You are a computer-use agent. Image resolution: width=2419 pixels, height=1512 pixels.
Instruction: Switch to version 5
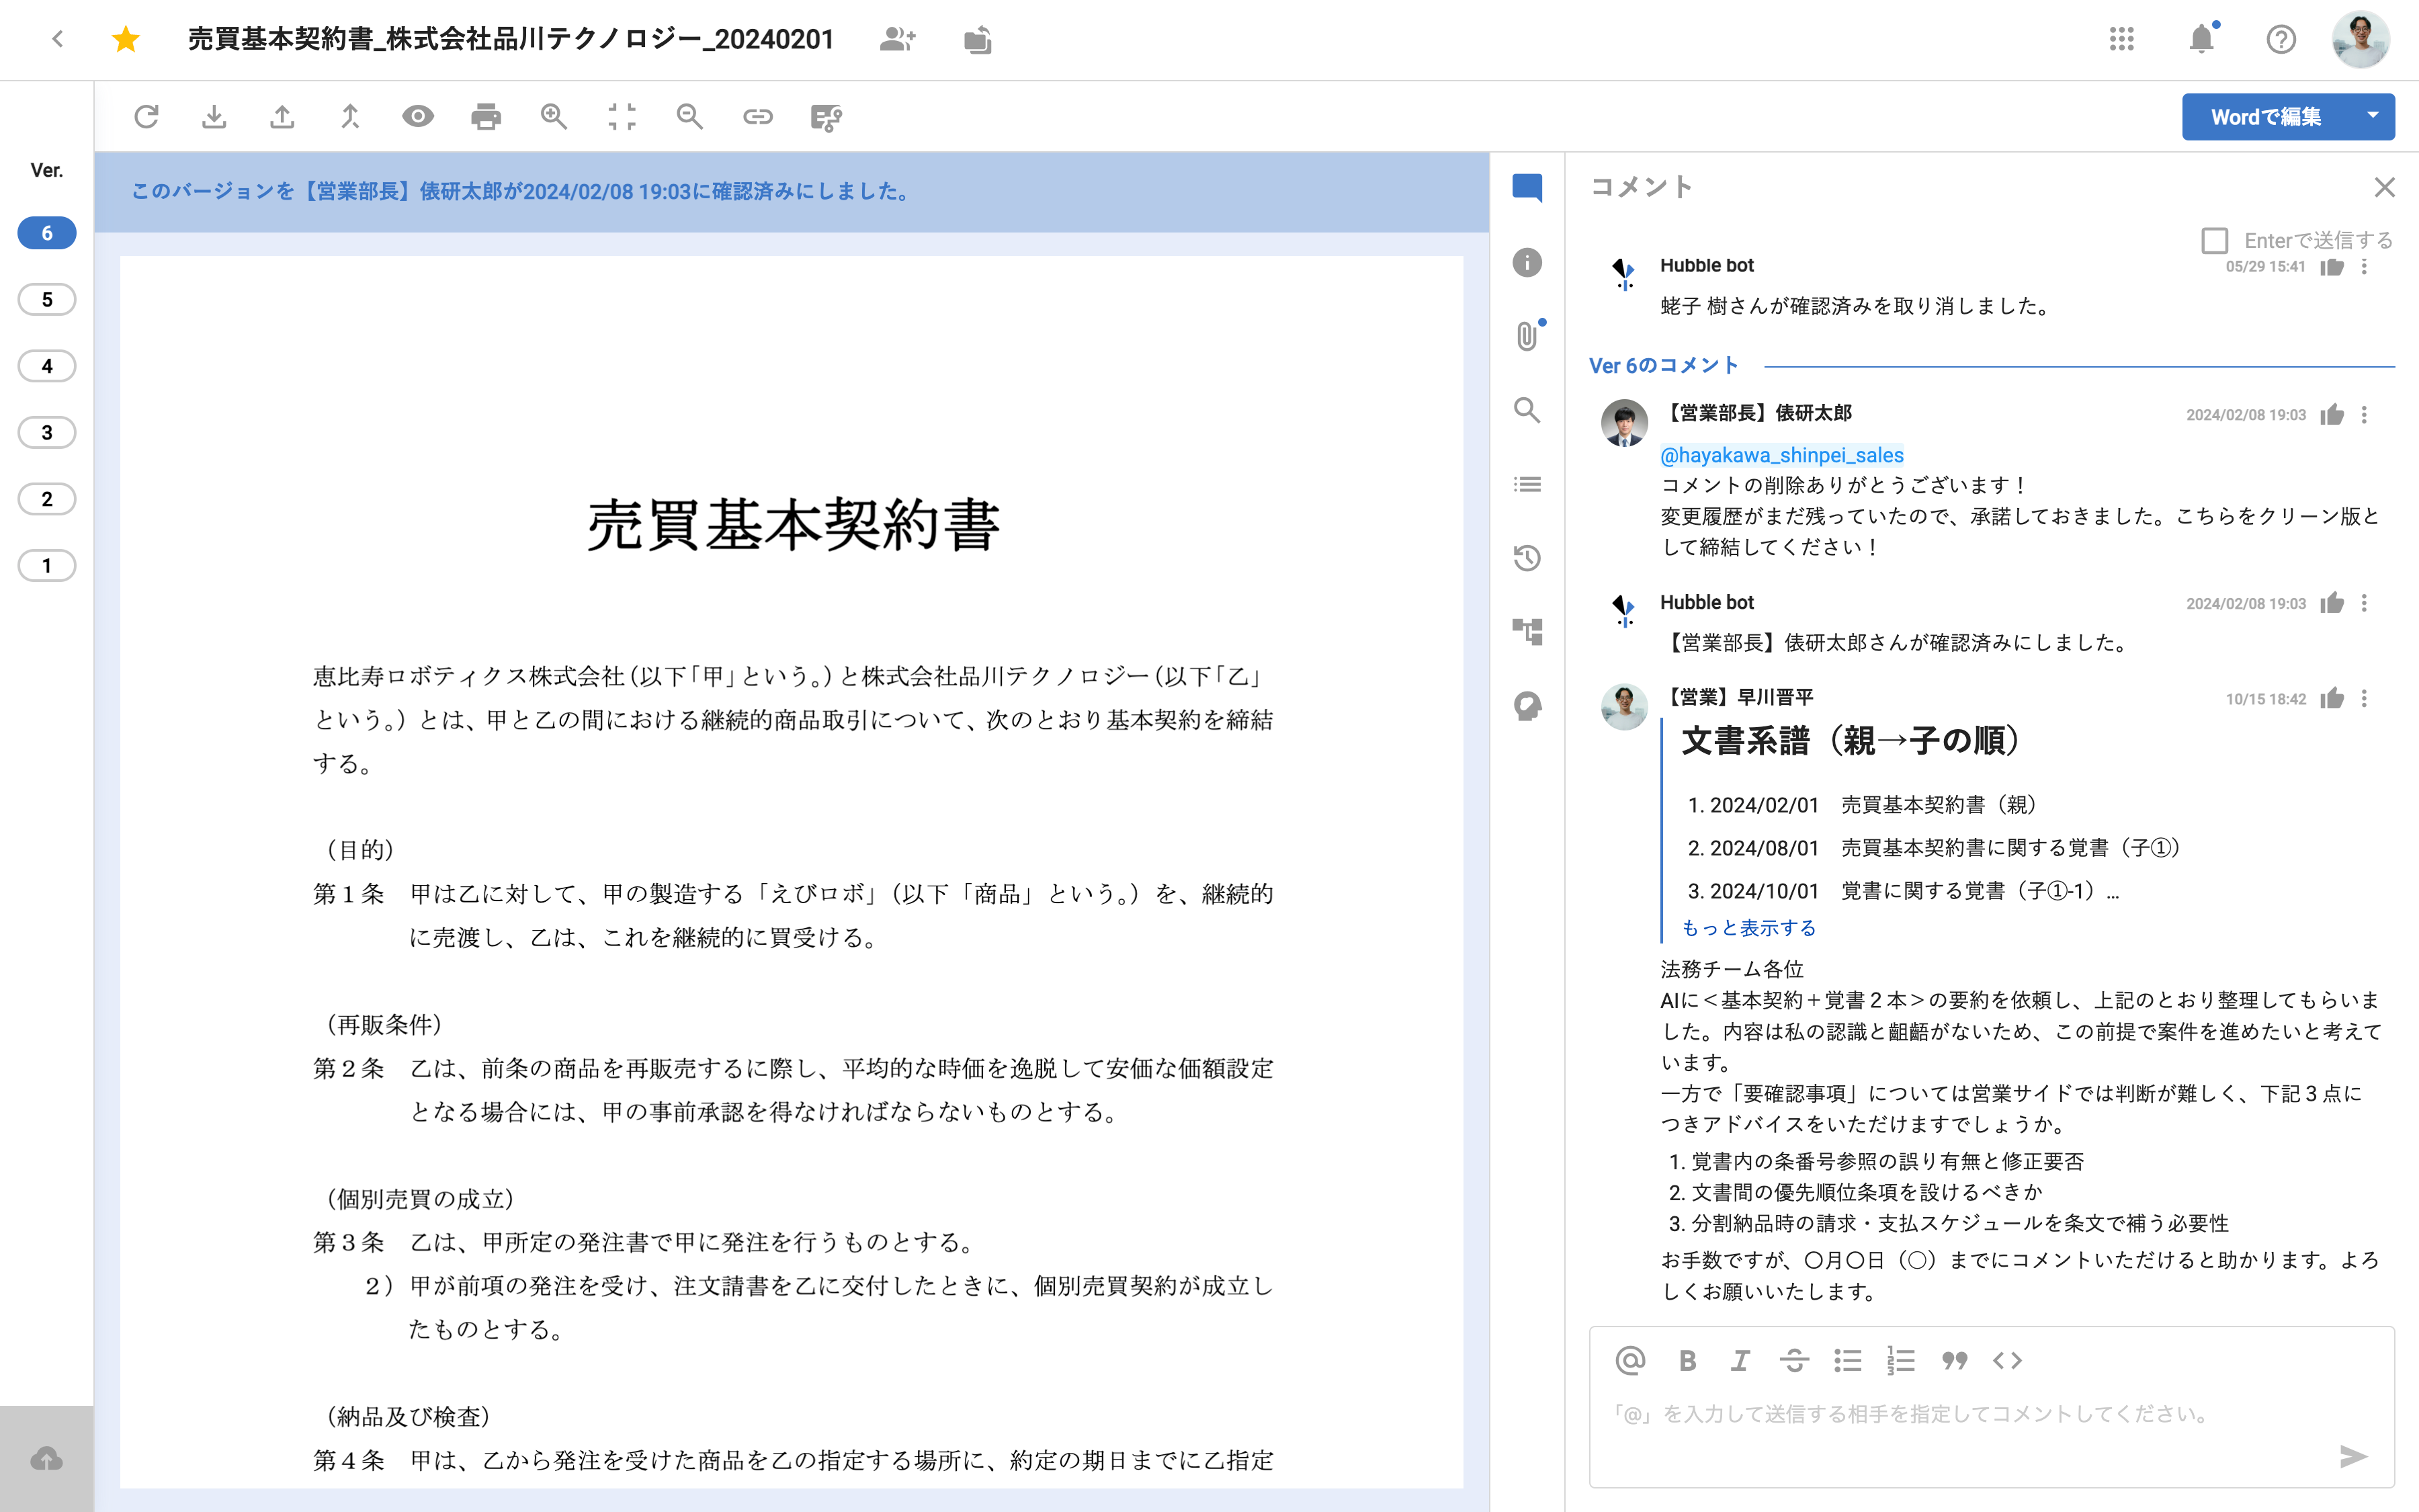point(47,300)
